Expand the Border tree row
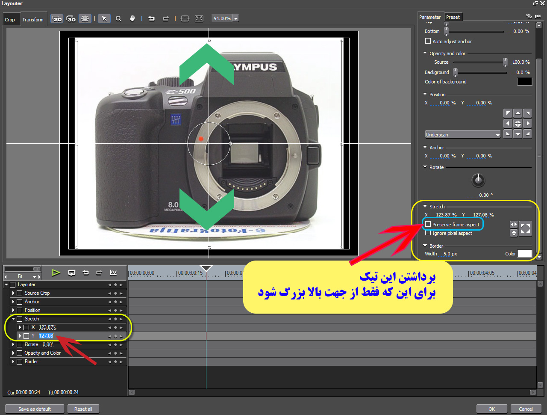The height and width of the screenshot is (415, 547). [13, 362]
